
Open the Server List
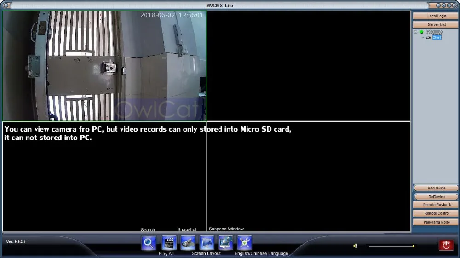[x=436, y=25]
